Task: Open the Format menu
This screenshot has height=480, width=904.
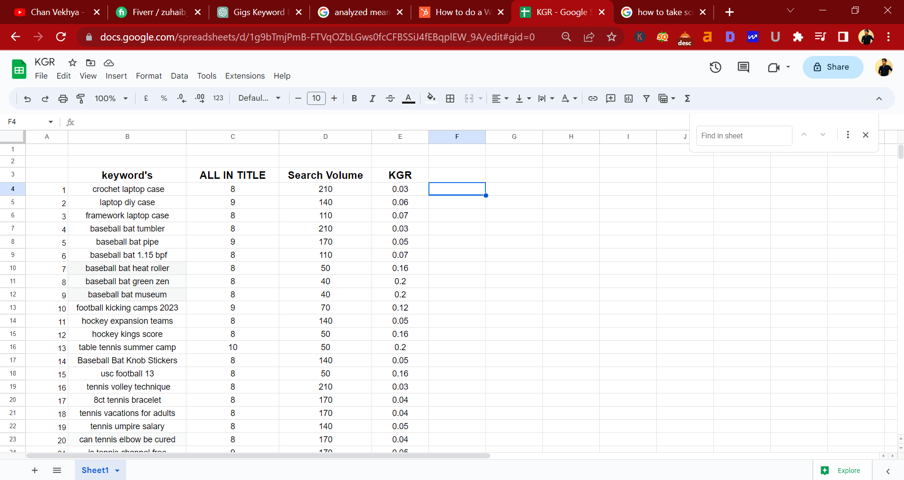Action: tap(149, 76)
